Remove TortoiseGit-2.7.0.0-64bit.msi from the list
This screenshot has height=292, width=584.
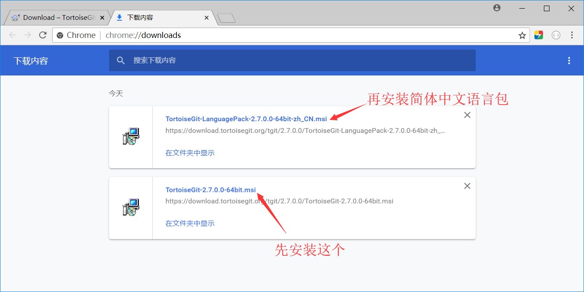(467, 186)
